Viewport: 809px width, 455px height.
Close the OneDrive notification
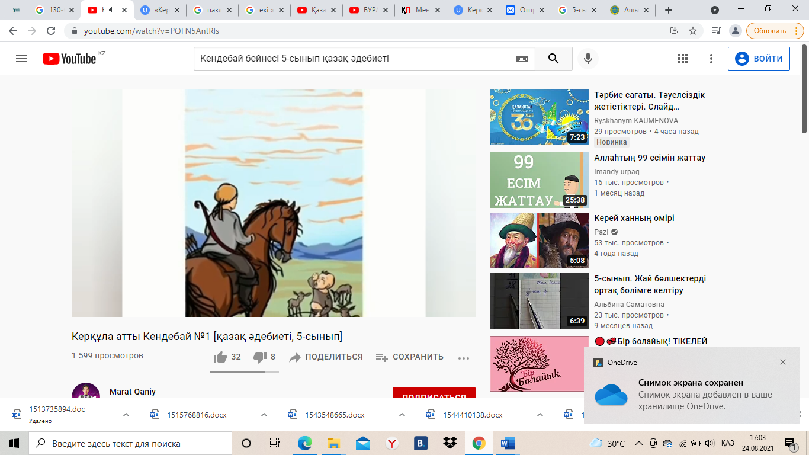(x=783, y=362)
